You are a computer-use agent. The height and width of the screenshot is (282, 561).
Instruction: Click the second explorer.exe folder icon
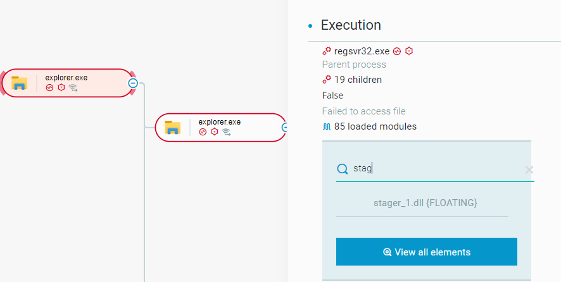point(172,127)
